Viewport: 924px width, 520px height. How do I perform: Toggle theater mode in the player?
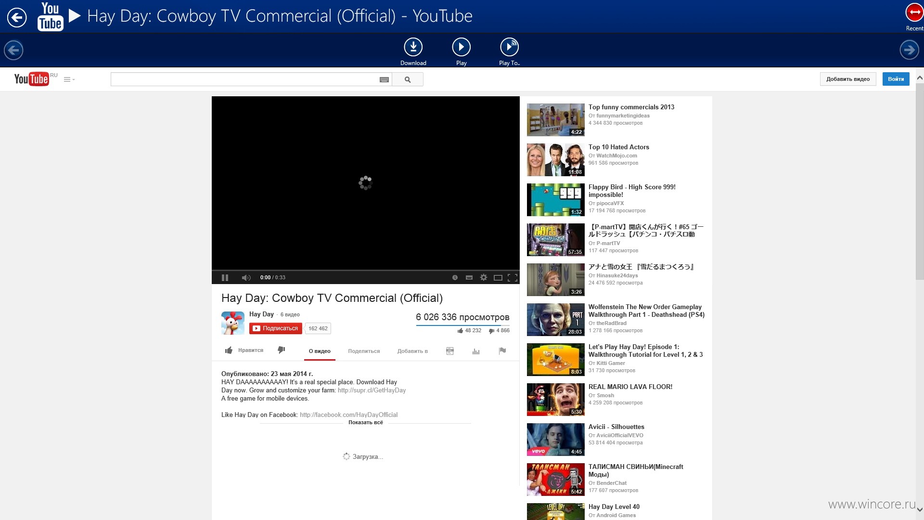tap(498, 278)
